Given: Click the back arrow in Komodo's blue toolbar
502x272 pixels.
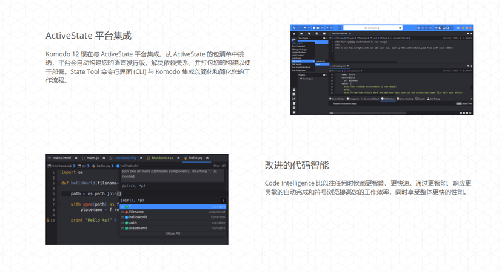Looking at the screenshot, I should coord(294,28).
